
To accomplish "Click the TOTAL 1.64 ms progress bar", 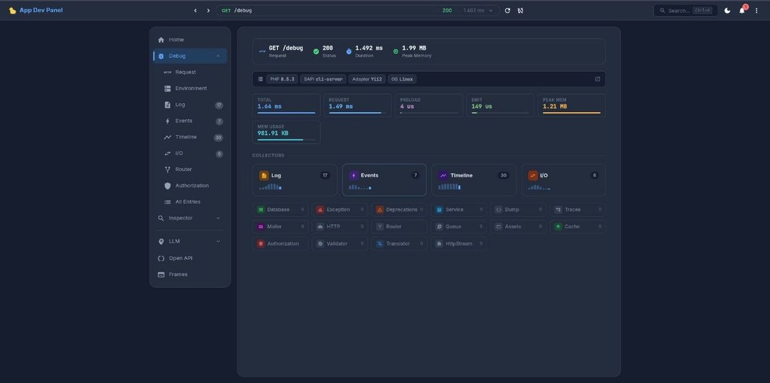I will tap(286, 113).
